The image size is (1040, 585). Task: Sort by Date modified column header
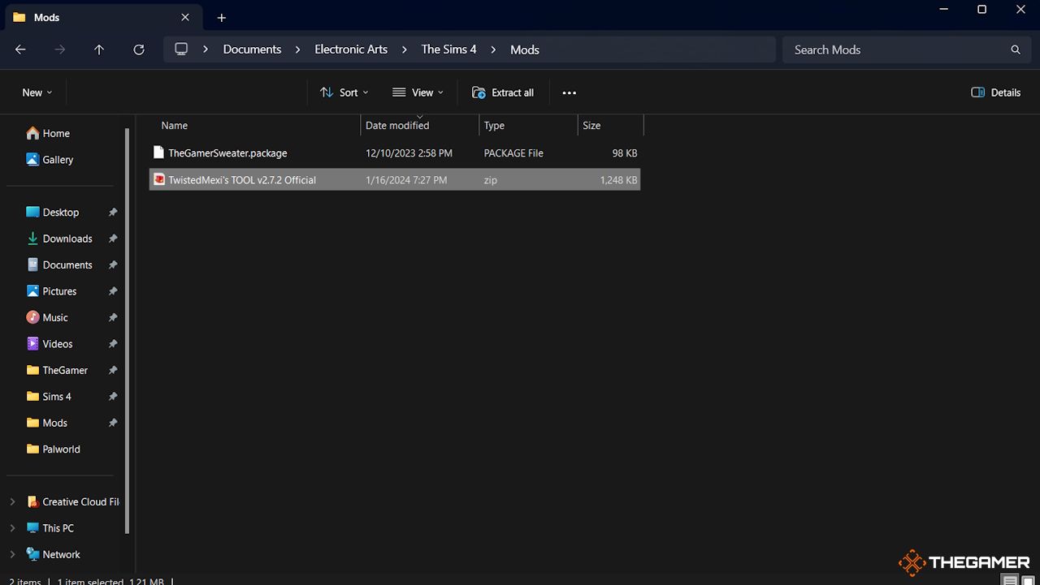[397, 126]
